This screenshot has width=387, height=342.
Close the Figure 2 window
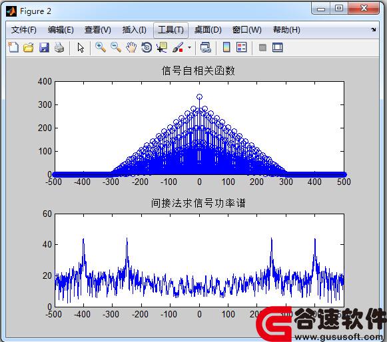coord(364,9)
